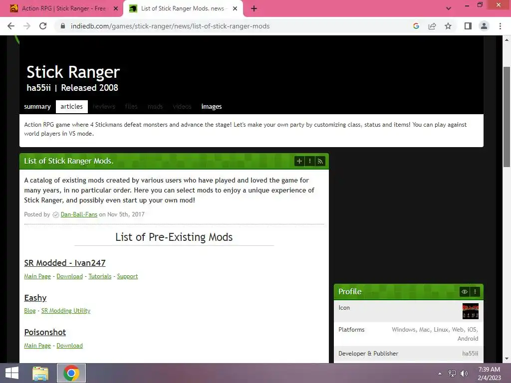This screenshot has height=383, width=511.
Task: Open the Dan-Ball-Fans author link
Action: (79, 214)
